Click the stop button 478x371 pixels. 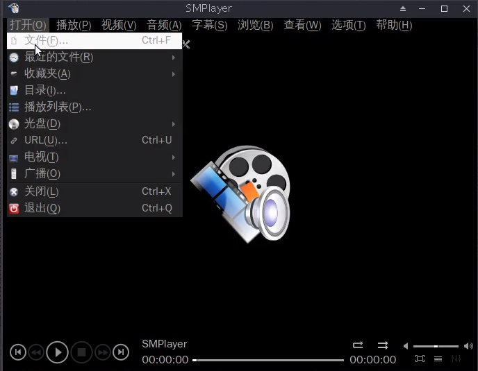pos(81,352)
